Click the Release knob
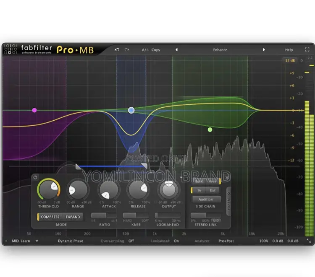 pyautogui.click(x=138, y=189)
